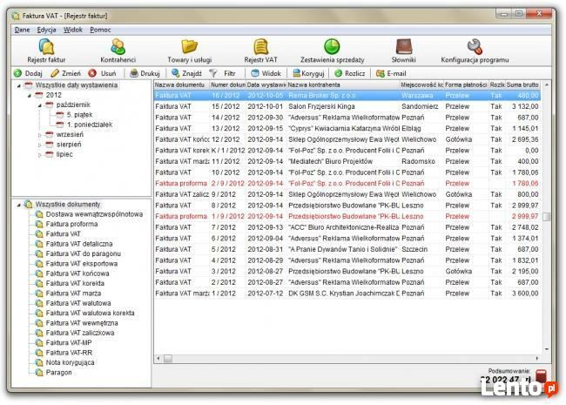Open Konfiguracja programu settings icon
The image size is (566, 405).
pyautogui.click(x=474, y=50)
